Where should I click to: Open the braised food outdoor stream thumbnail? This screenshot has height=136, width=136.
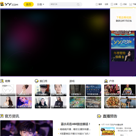click(112, 102)
